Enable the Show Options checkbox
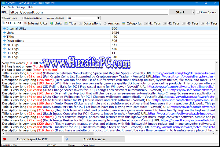 click(198, 12)
